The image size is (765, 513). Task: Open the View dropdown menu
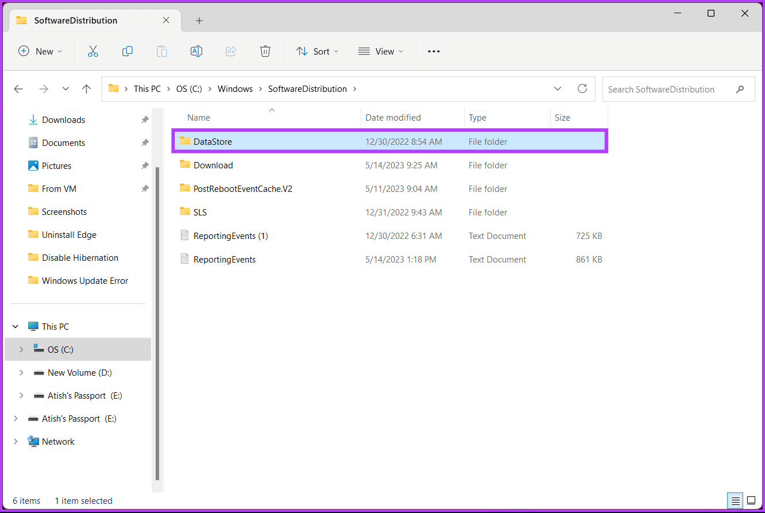[x=381, y=51]
